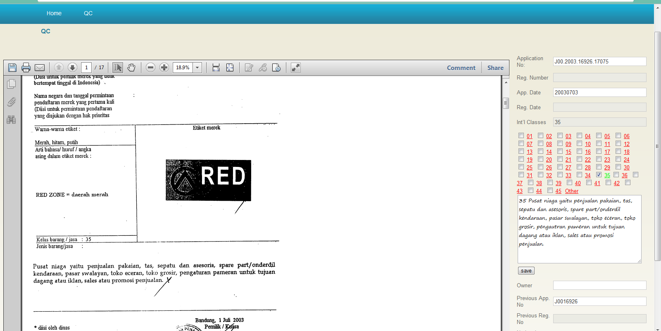Click the RED logo in the document

[x=209, y=180]
